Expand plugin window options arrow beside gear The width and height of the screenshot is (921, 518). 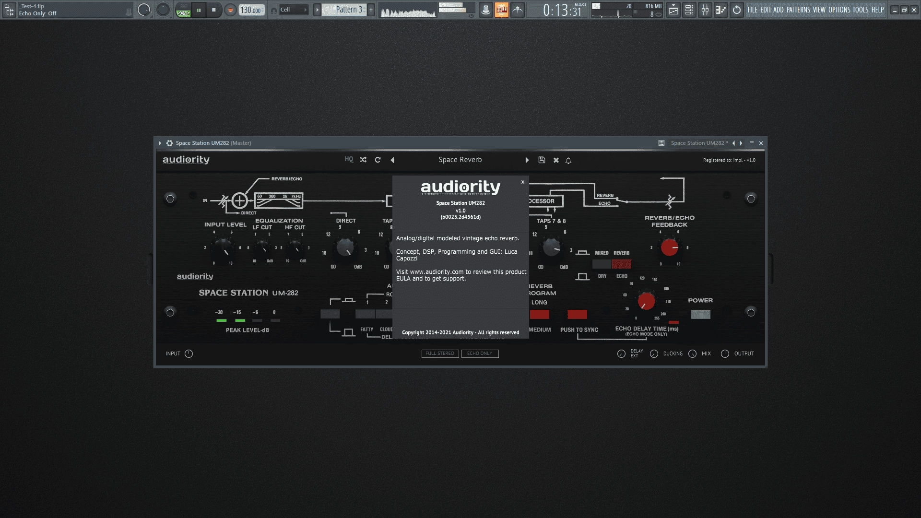[x=160, y=143]
